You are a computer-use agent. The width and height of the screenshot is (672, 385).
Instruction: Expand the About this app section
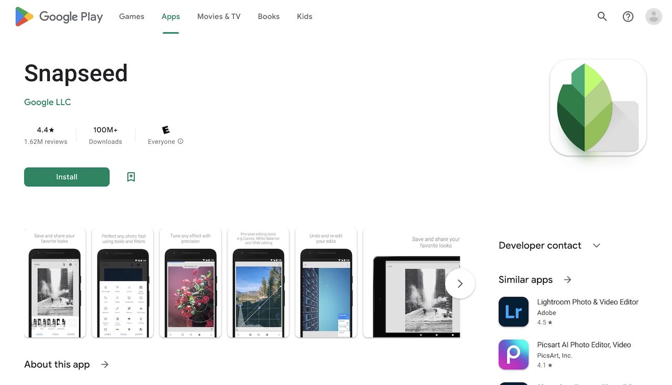click(104, 364)
